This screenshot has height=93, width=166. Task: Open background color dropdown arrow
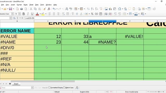(46, 14)
